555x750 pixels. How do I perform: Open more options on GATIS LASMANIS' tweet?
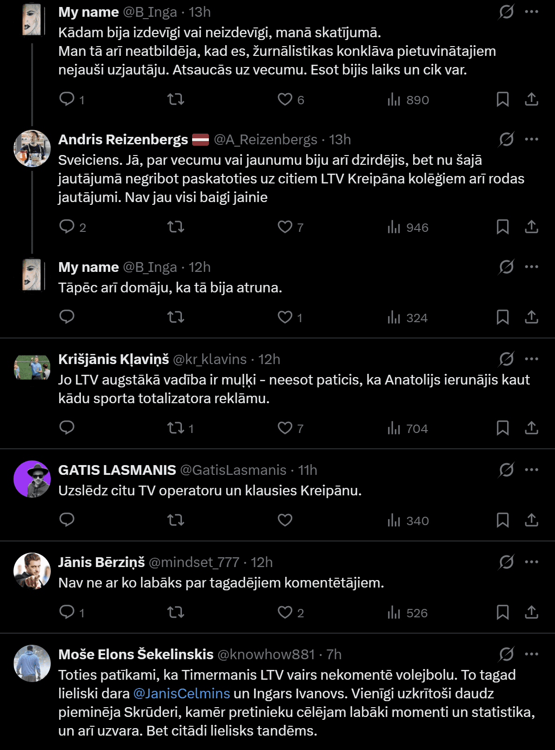click(531, 470)
